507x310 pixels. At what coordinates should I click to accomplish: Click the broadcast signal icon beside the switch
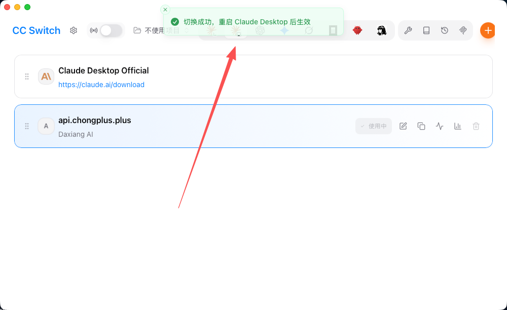pos(94,30)
